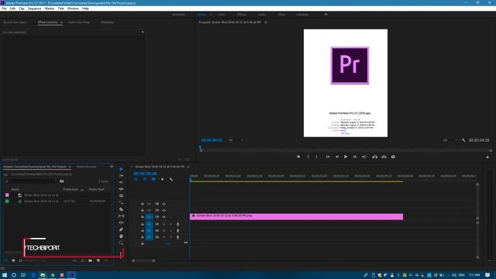Expand Effect Controls clip arrow
The width and height of the screenshot is (496, 279).
coord(143,32)
